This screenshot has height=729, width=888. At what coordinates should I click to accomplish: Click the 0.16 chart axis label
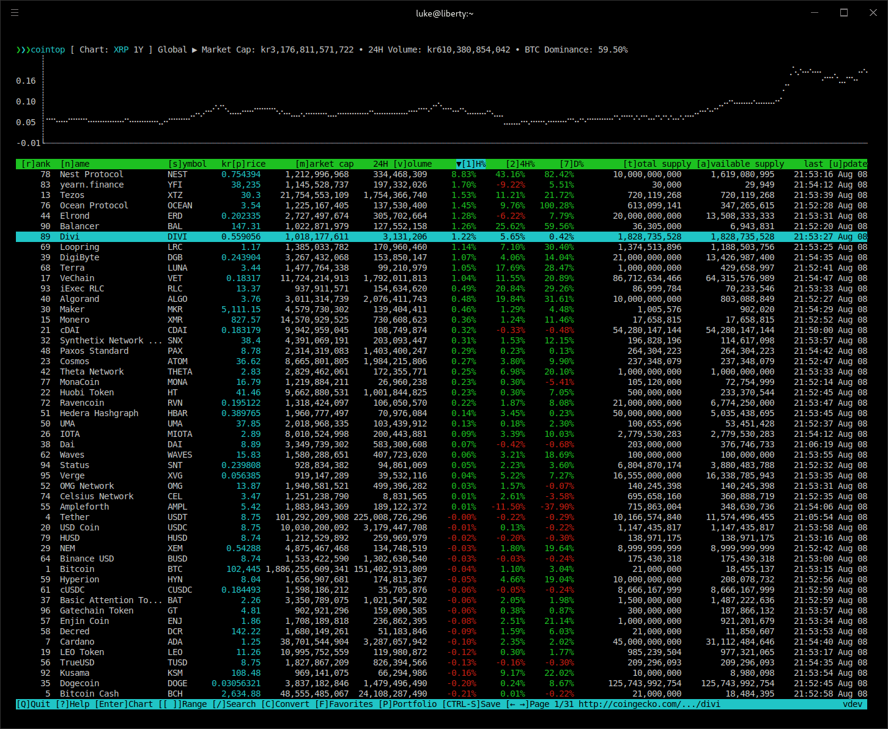[26, 81]
